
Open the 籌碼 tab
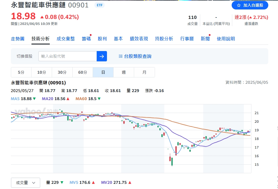click(86, 39)
